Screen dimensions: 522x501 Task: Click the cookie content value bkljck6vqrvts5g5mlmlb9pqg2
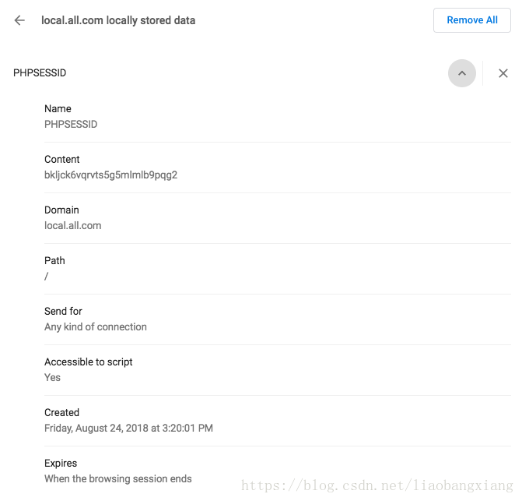coord(110,175)
